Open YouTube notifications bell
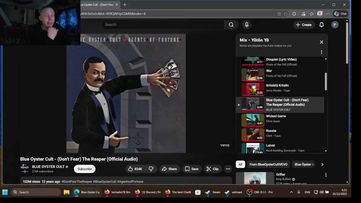 (322, 25)
